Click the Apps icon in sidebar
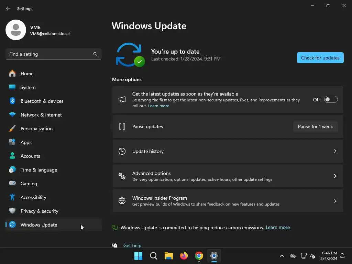352x264 pixels. coord(12,142)
